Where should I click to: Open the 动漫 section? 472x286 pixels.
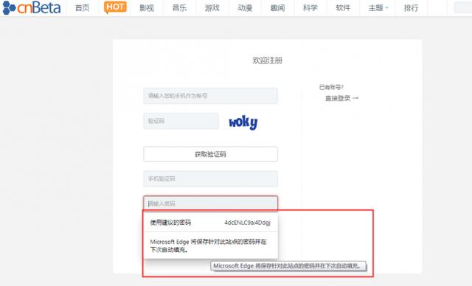point(245,8)
